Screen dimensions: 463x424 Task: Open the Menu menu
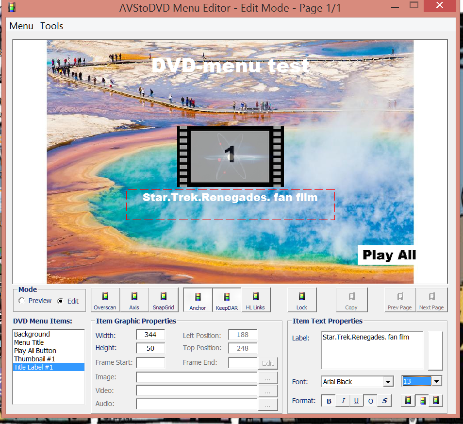(x=21, y=26)
